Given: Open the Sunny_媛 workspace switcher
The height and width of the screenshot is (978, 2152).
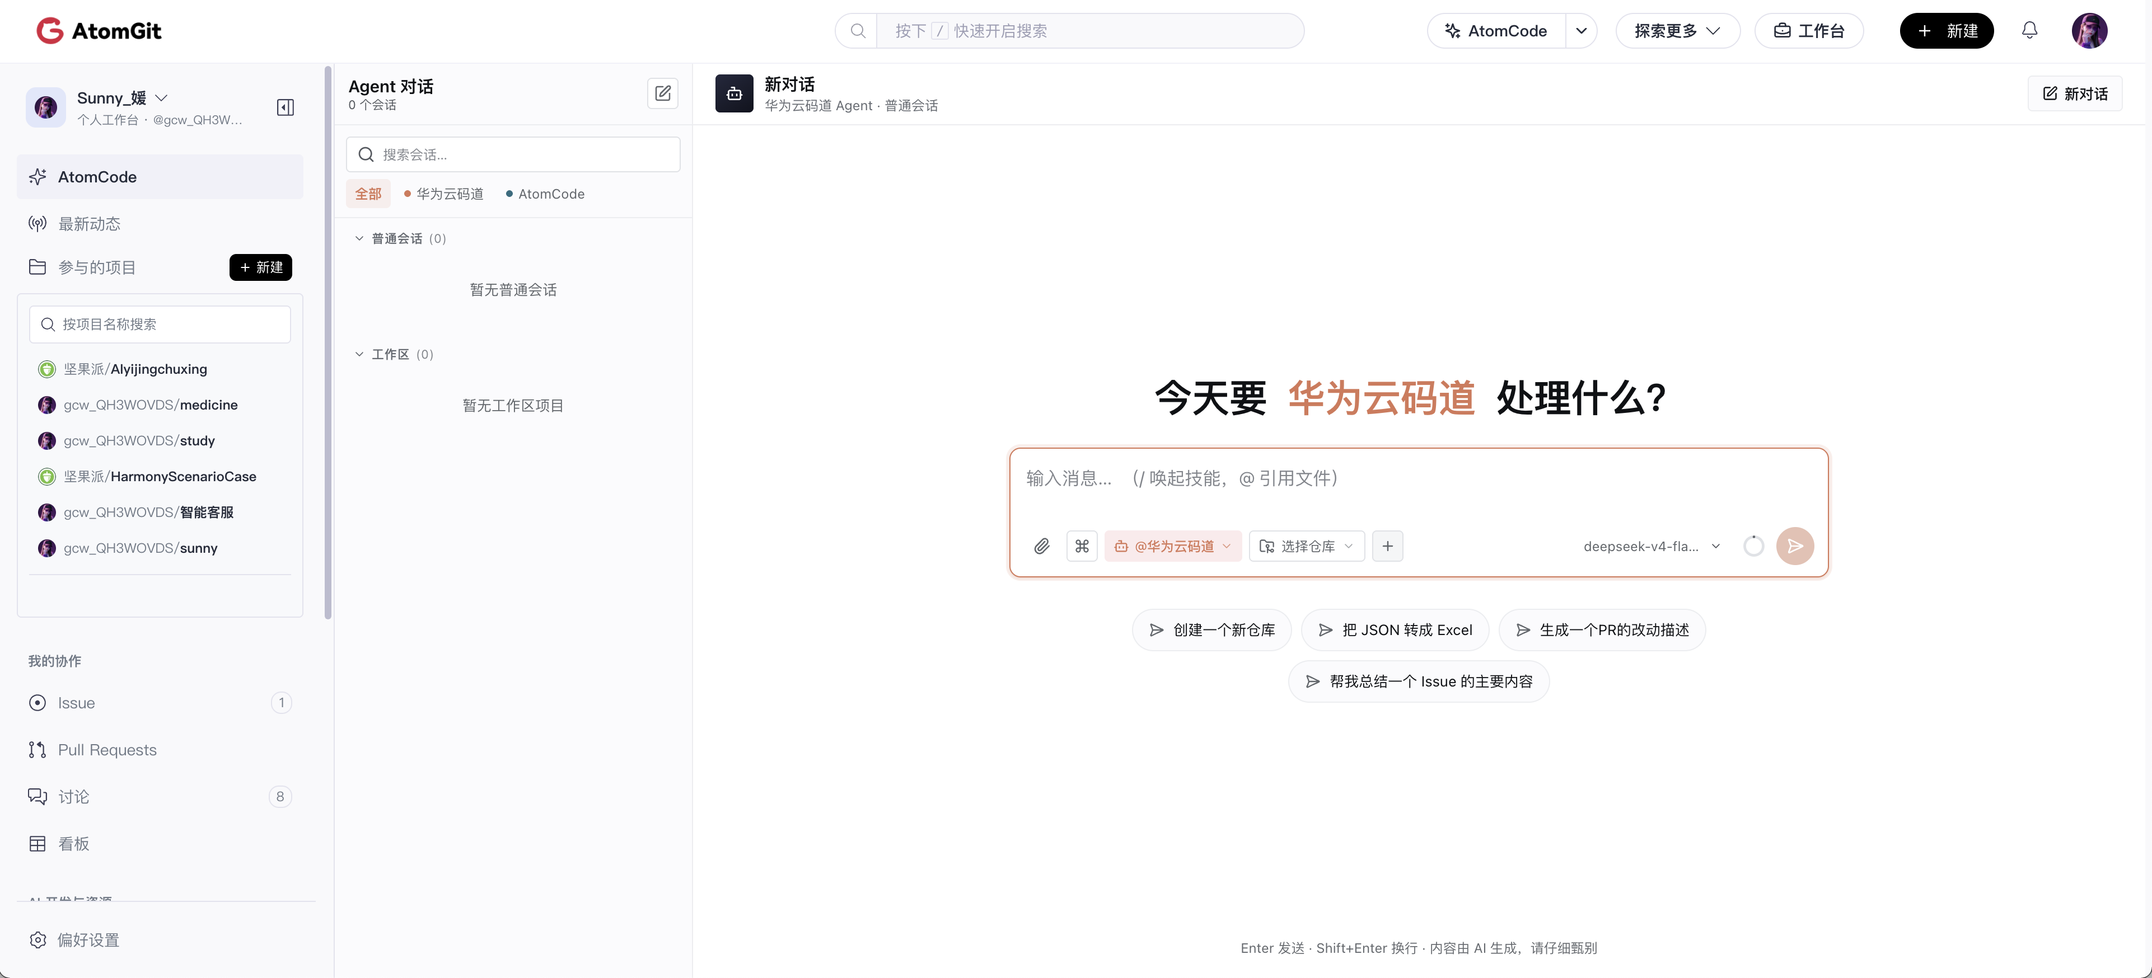Looking at the screenshot, I should click(123, 98).
